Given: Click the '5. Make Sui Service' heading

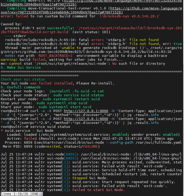Looking at the screenshot, I should 21,68.
